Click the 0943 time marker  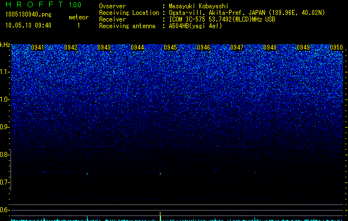(104, 48)
